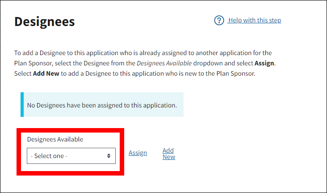Viewport: 327px width, 193px height.
Task: Click the empty area right of the notice box
Action: (x=250, y=105)
